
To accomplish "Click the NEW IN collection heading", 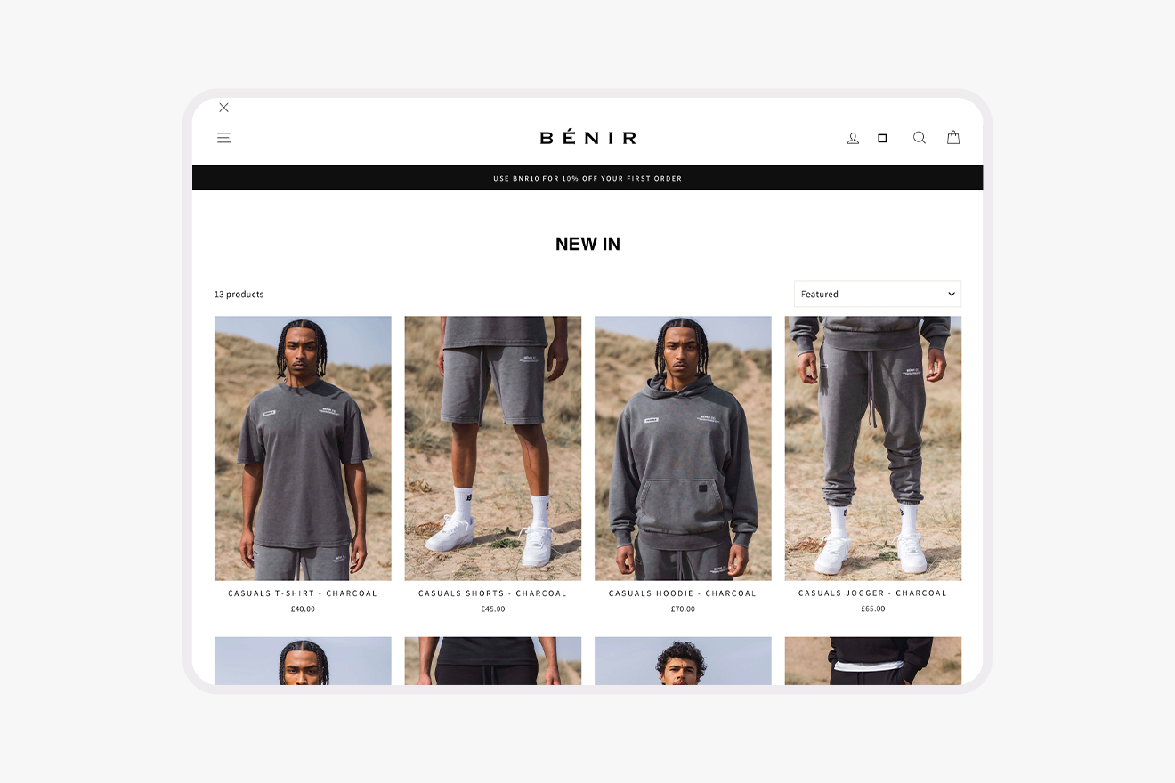I will tap(587, 244).
